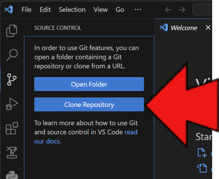The width and height of the screenshot is (219, 179).
Task: Go back with the left arrow
Action: (x=168, y=10)
